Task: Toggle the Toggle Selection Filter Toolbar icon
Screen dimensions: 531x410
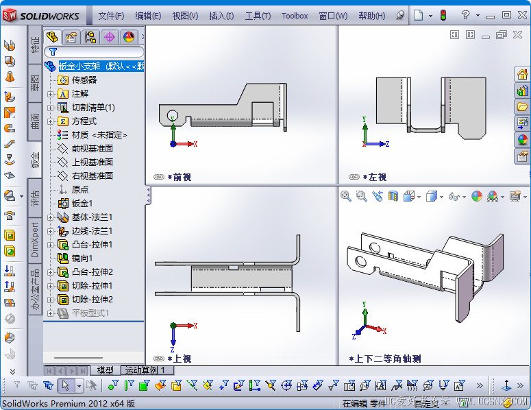Action: (16, 385)
